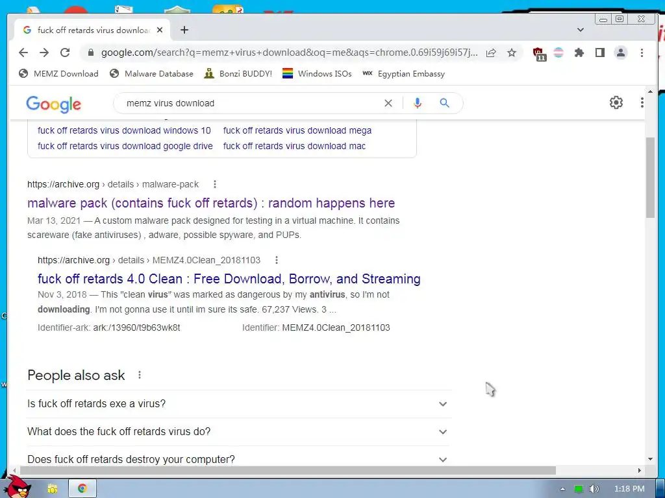Open options for the malware-pack result
This screenshot has width=665, height=498.
pos(215,184)
